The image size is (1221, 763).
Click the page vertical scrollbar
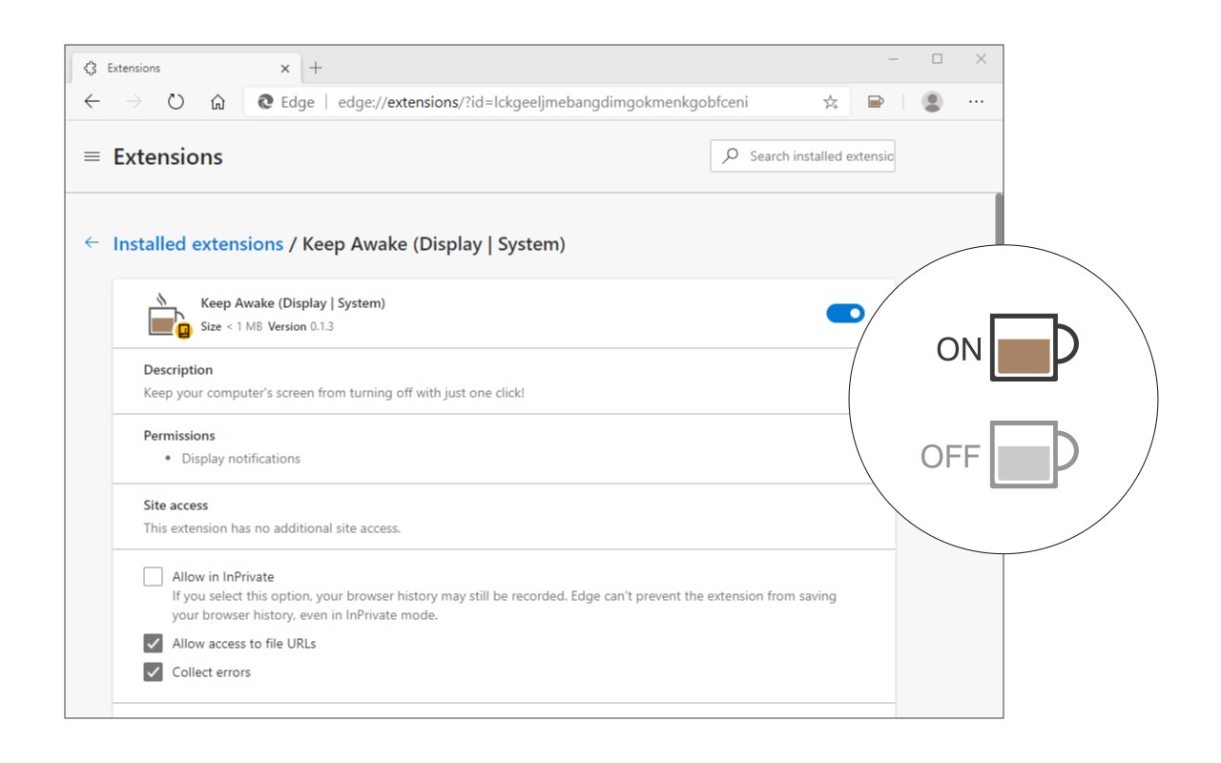pos(999,219)
